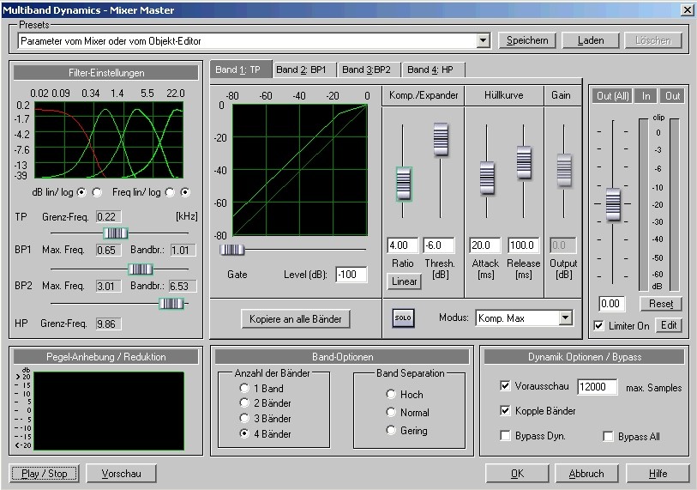The image size is (697, 490).
Task: Click the Gate Level (dB) field -100
Action: click(352, 275)
